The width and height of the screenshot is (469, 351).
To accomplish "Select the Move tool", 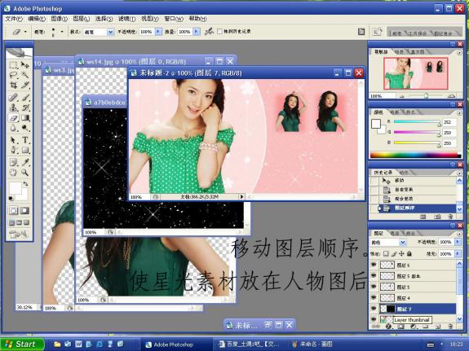I will click(25, 65).
